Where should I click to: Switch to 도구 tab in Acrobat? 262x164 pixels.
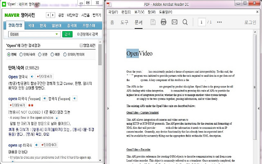[124, 23]
